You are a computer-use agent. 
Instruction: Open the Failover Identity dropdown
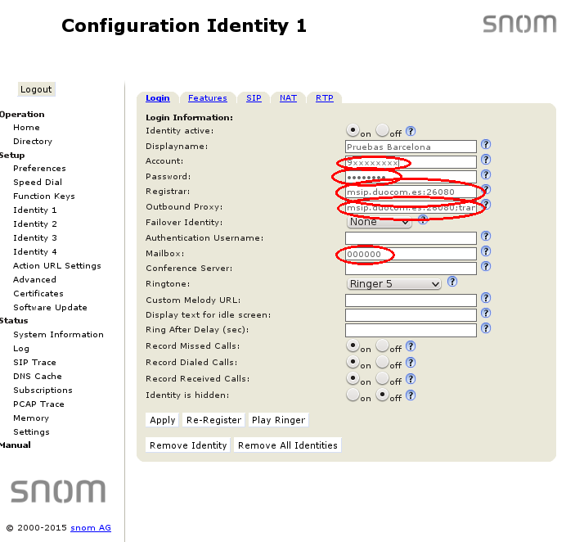click(379, 222)
